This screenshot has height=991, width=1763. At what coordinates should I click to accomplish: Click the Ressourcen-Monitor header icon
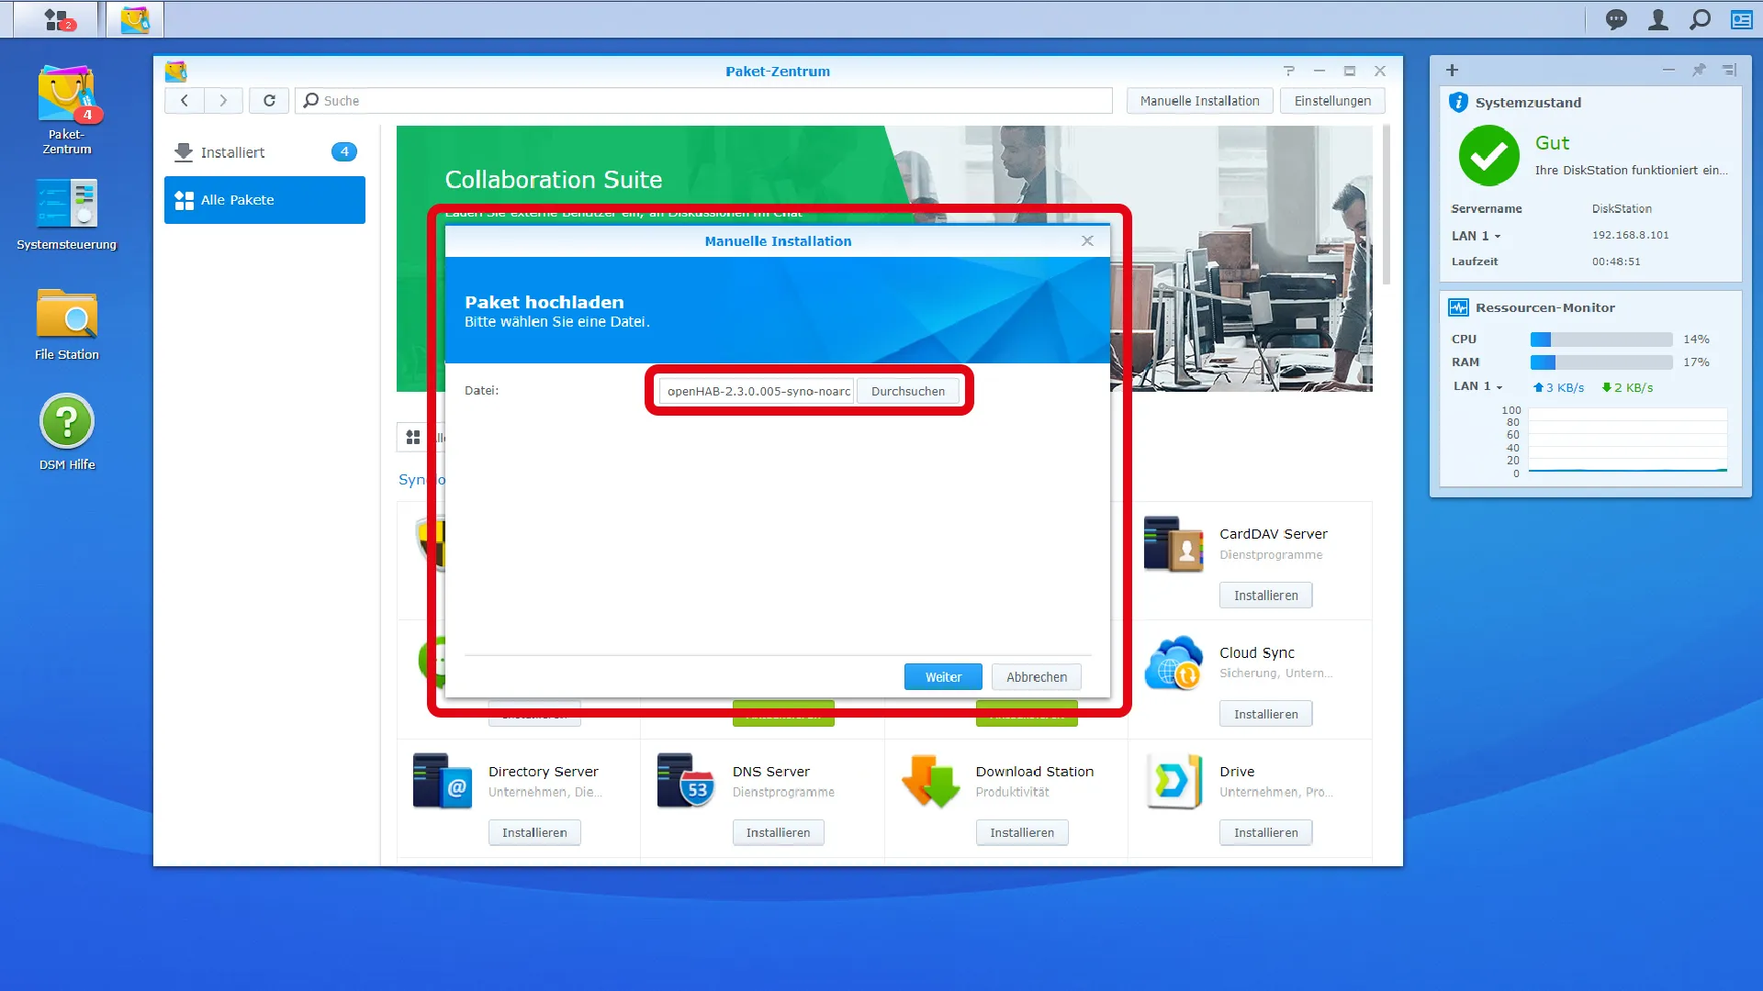click(x=1458, y=307)
